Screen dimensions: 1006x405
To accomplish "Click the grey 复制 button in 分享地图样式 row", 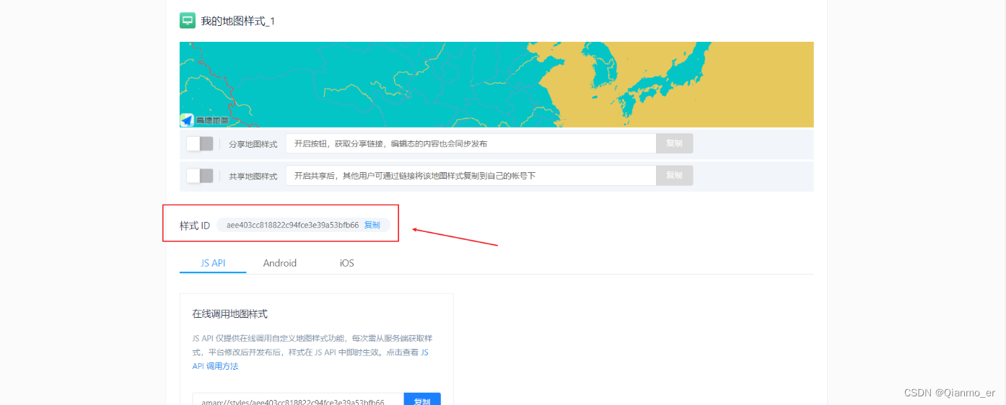I will (x=674, y=143).
